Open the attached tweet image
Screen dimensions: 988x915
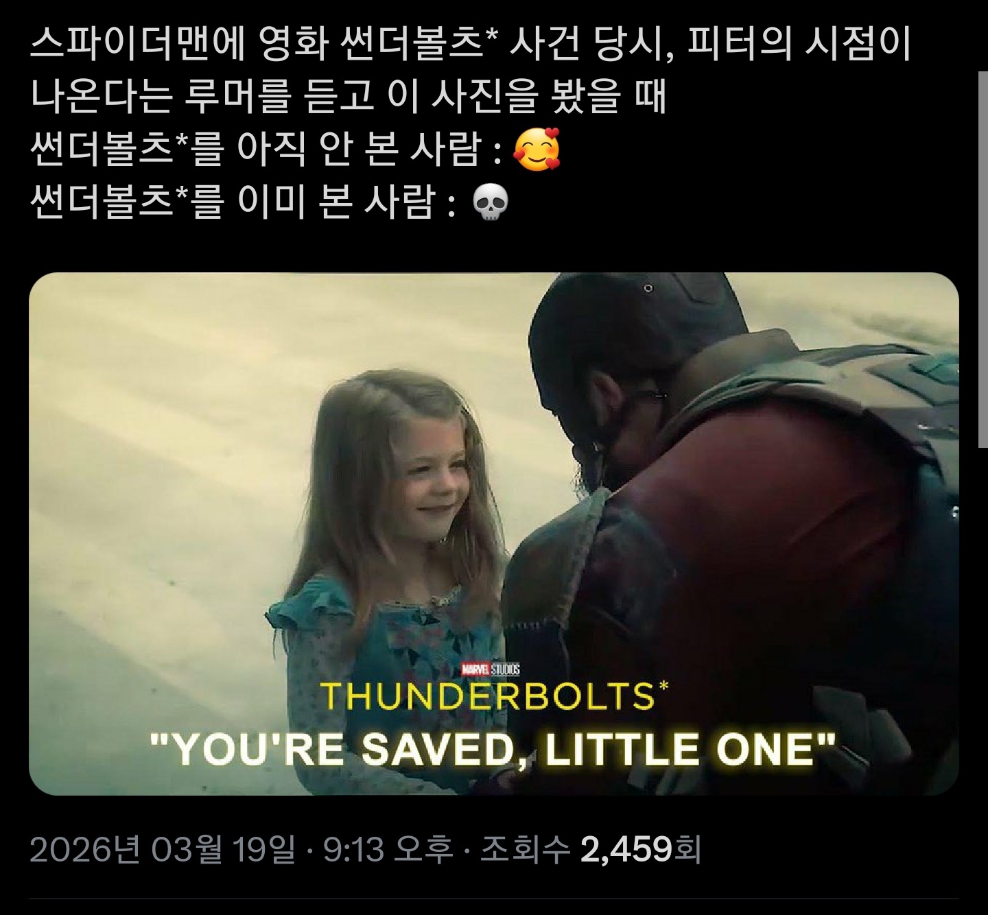click(x=494, y=534)
